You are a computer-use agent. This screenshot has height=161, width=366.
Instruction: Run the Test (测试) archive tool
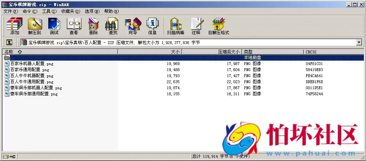[54, 26]
